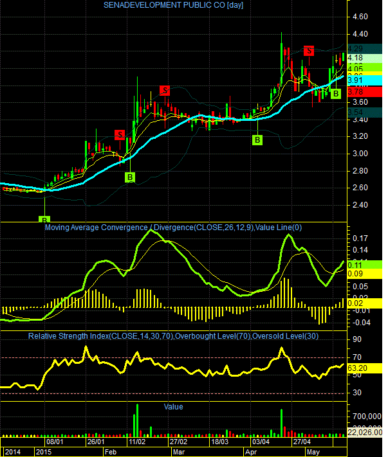The width and height of the screenshot is (388, 457).
Task: Click the 08/01 date label
Action: coord(55,442)
